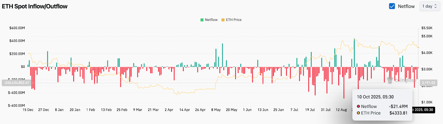Click the ETH Spot Inflow/Outflow chart title
The width and height of the screenshot is (443, 124).
click(x=35, y=6)
